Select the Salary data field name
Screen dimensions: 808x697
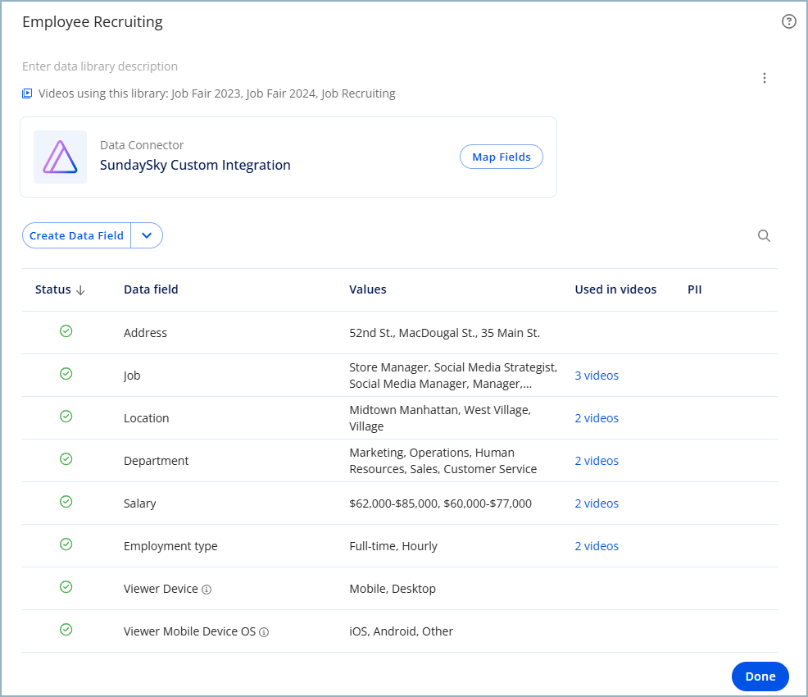[139, 503]
